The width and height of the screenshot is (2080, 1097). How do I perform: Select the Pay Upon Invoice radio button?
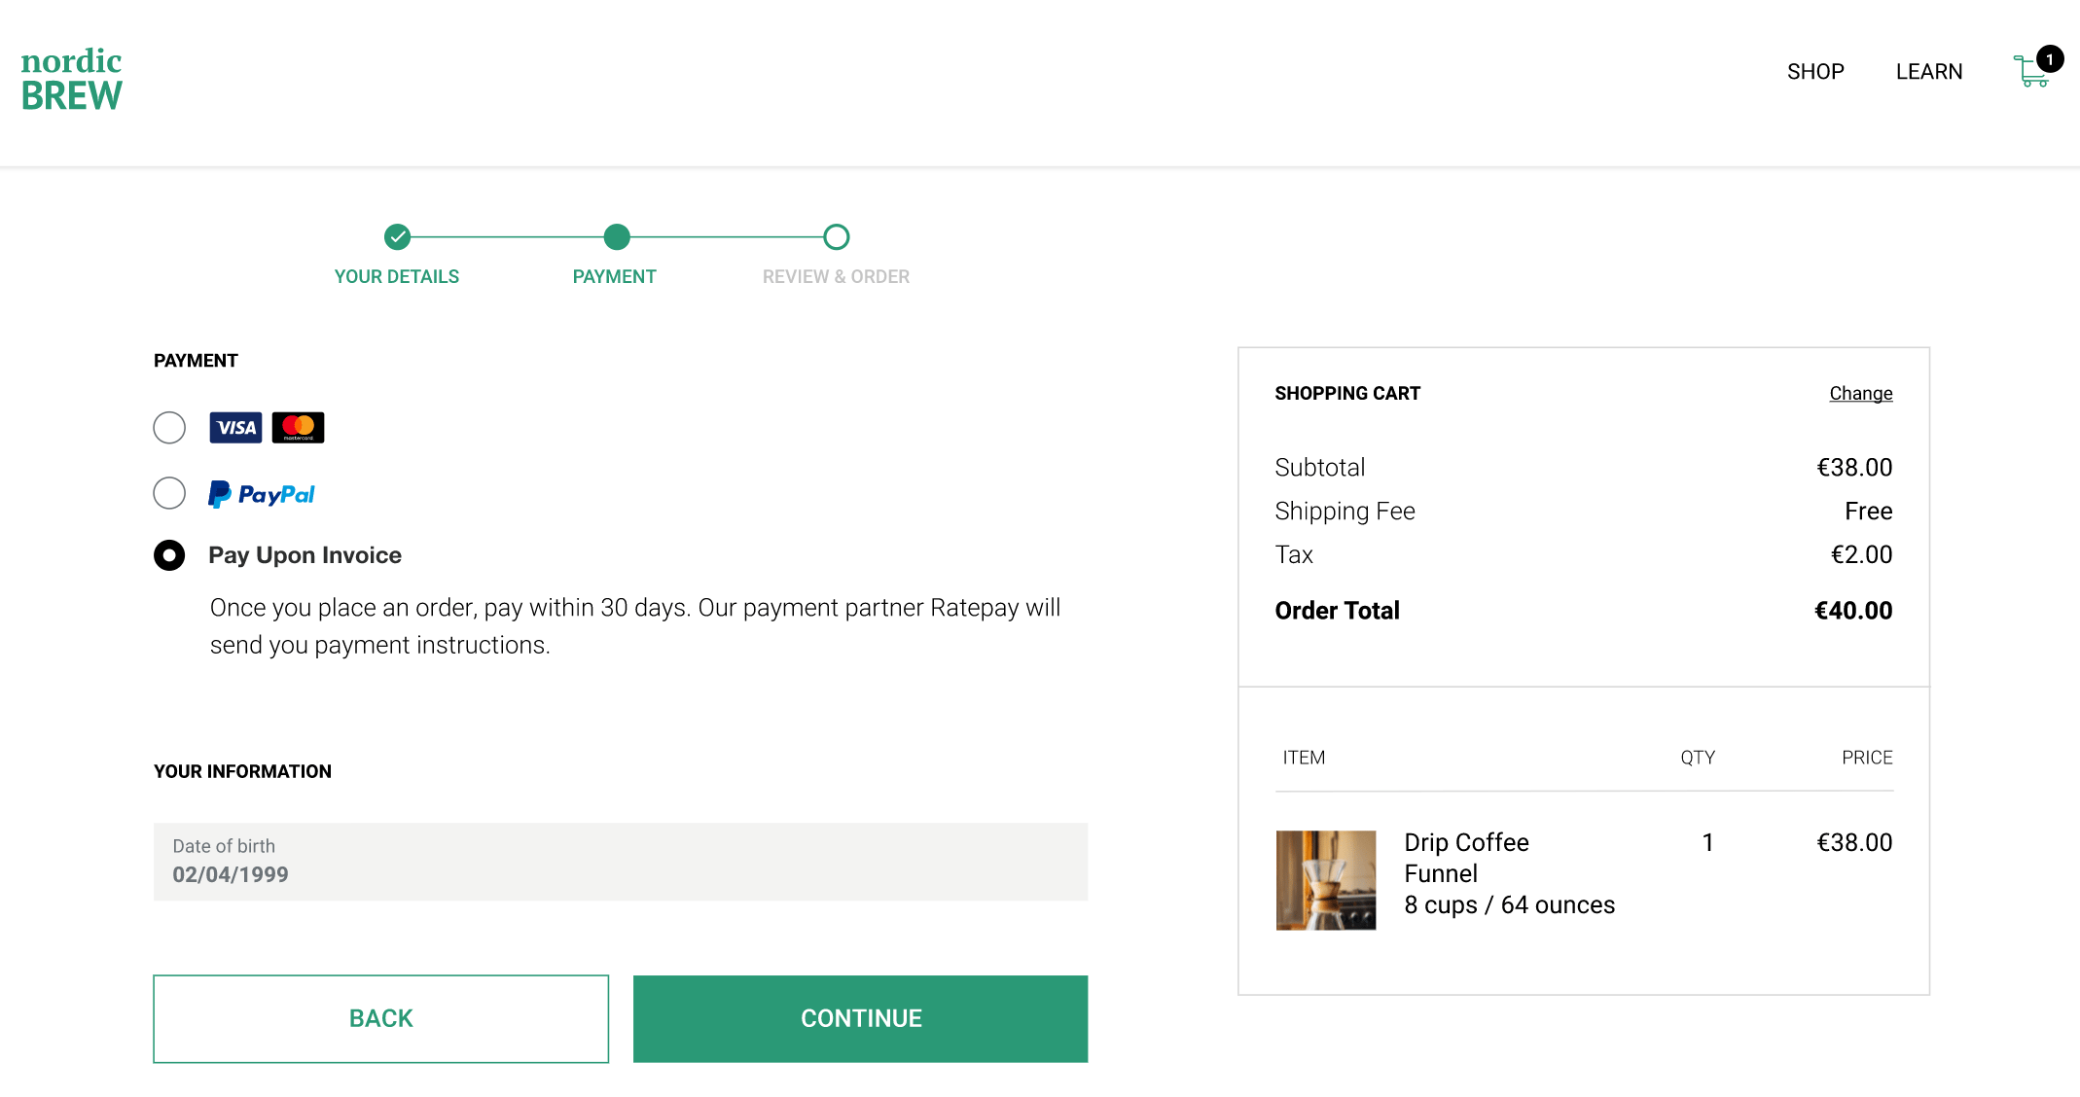169,555
